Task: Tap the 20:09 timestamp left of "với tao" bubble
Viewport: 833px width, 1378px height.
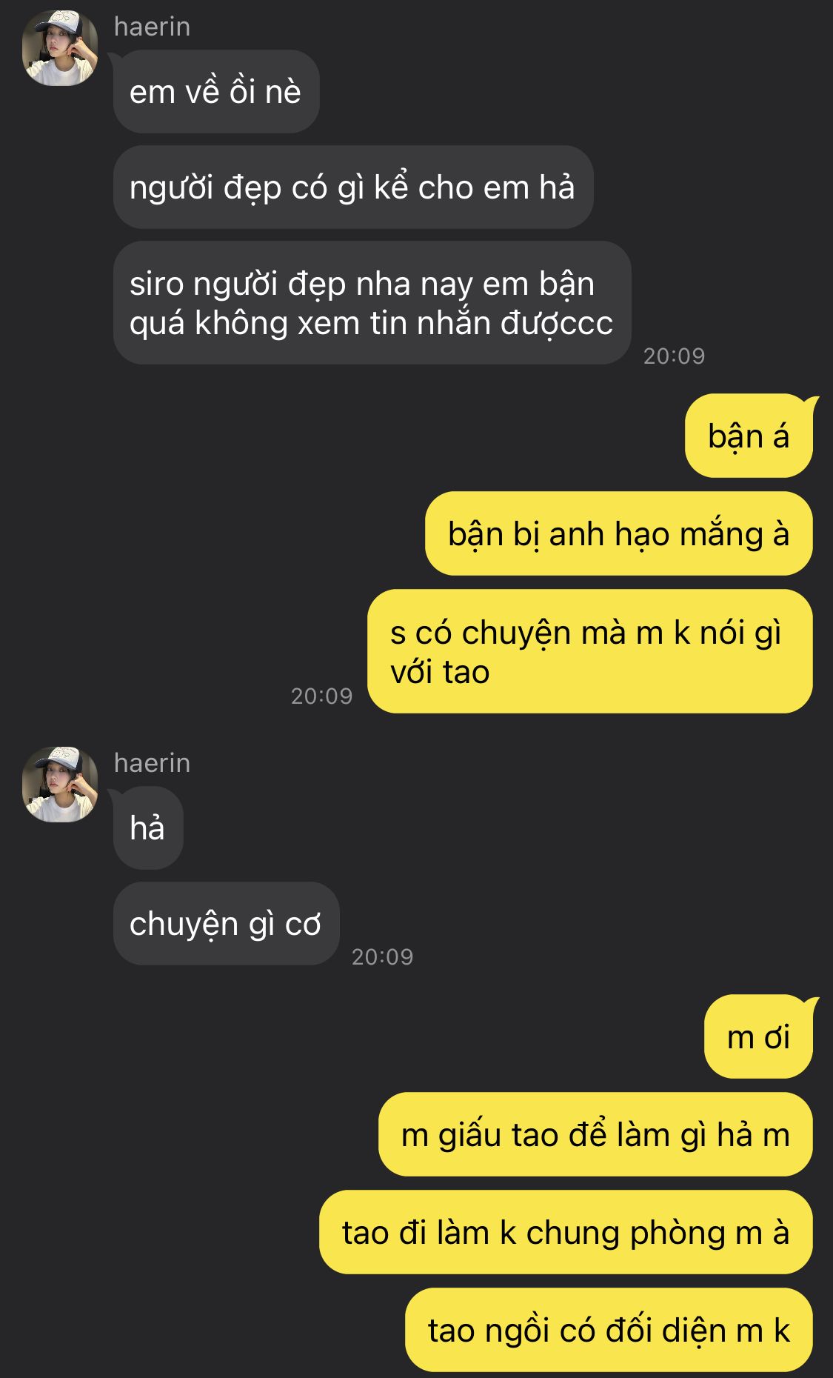Action: (x=321, y=696)
